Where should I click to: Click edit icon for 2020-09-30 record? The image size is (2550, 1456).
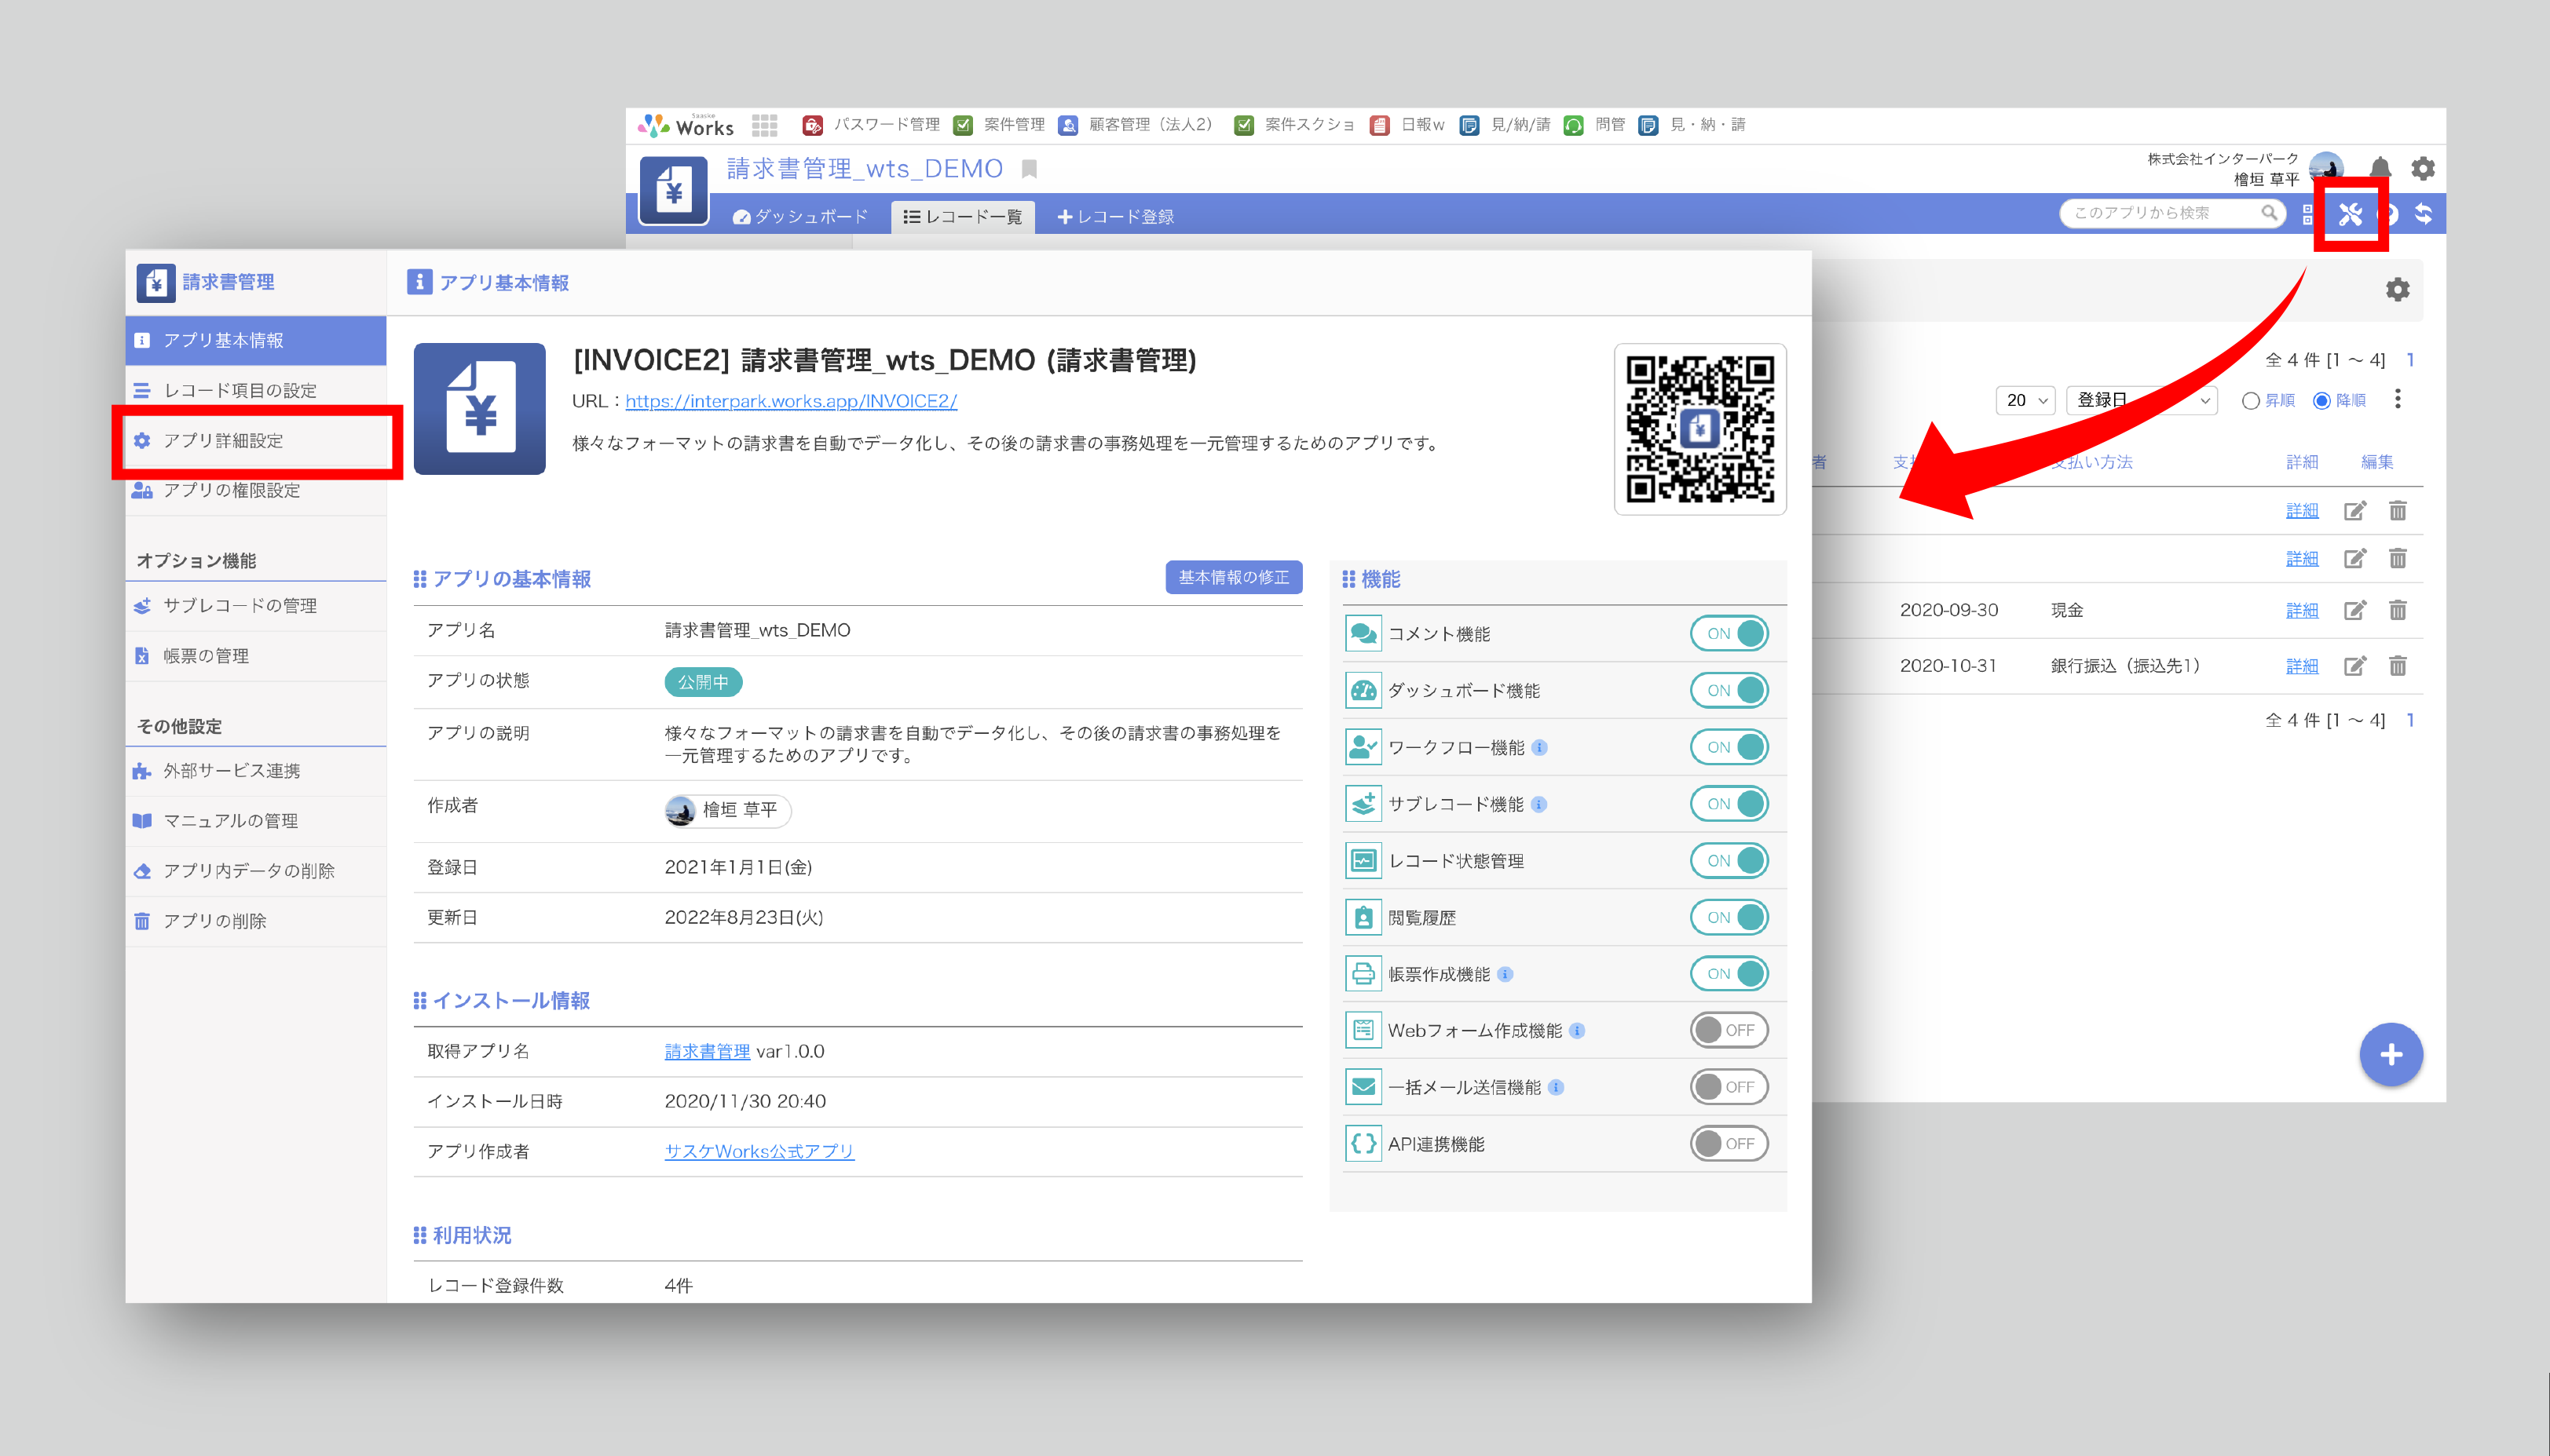point(2355,610)
